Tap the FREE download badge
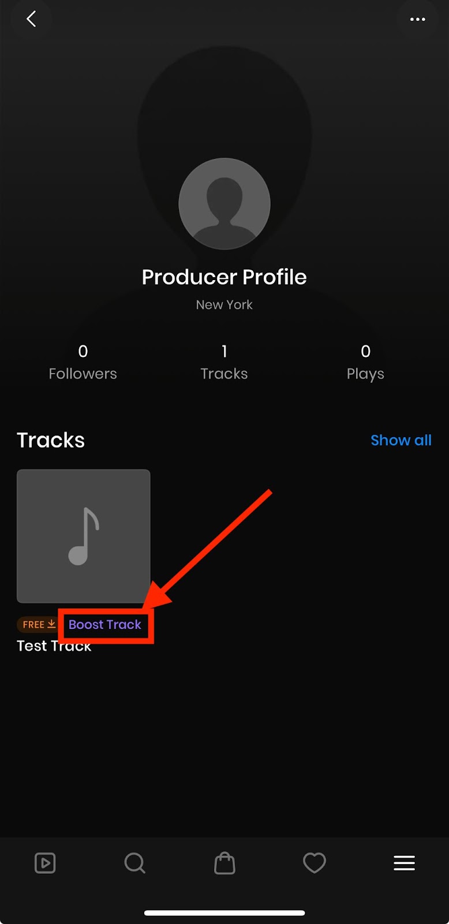This screenshot has width=449, height=924. tap(39, 624)
